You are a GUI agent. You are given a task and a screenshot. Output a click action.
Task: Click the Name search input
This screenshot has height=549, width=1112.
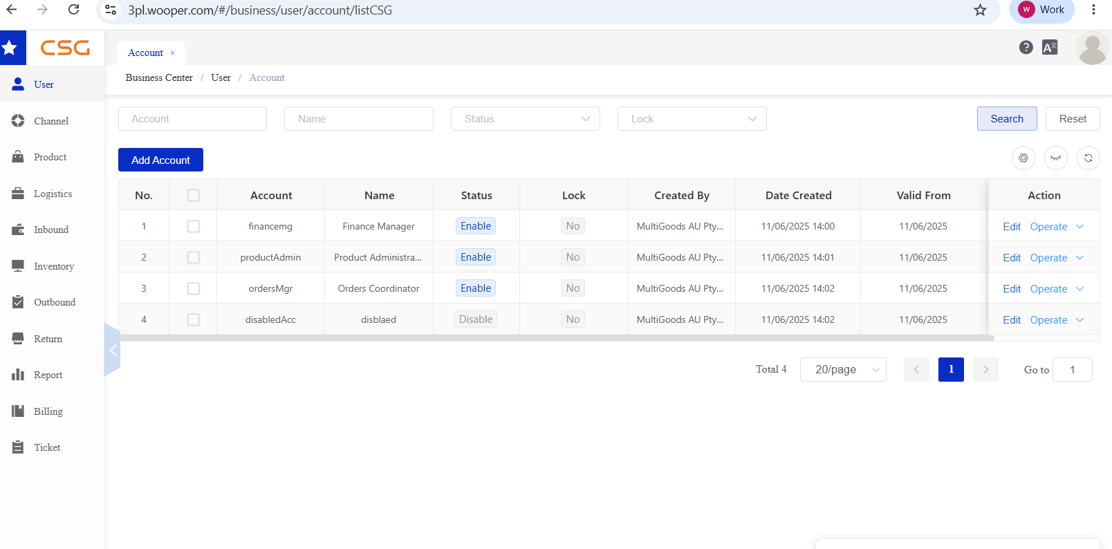pos(359,119)
